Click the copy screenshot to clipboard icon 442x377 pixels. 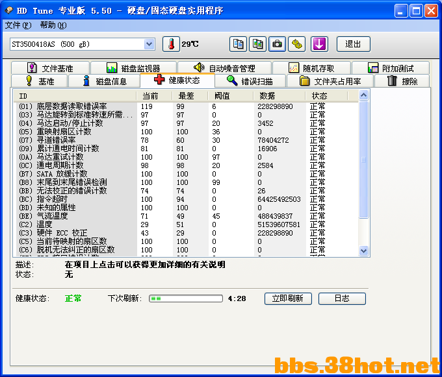pos(257,44)
